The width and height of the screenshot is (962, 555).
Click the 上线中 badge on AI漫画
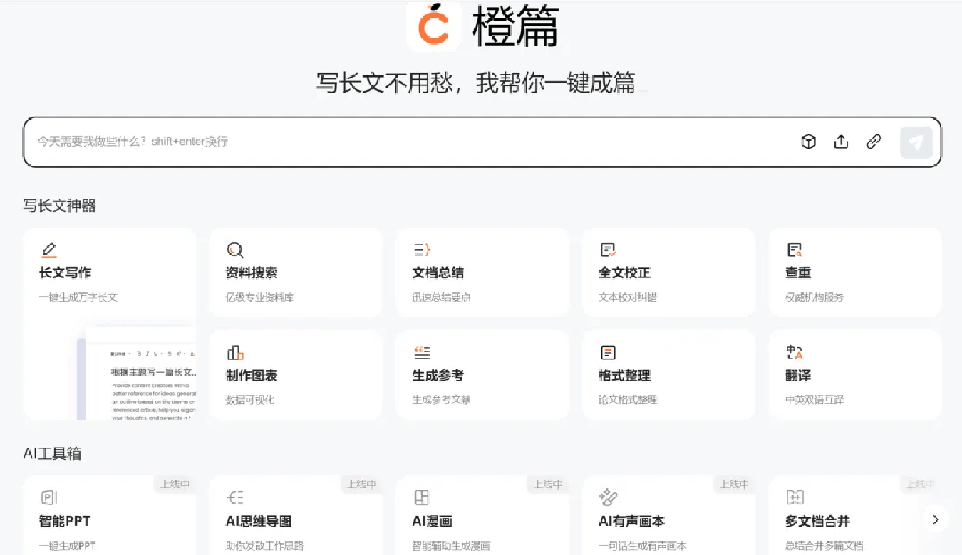click(x=548, y=484)
